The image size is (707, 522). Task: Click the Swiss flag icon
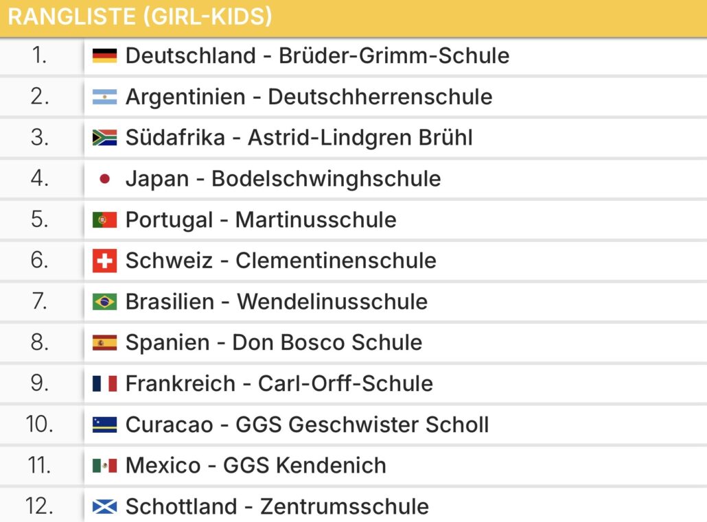[104, 261]
